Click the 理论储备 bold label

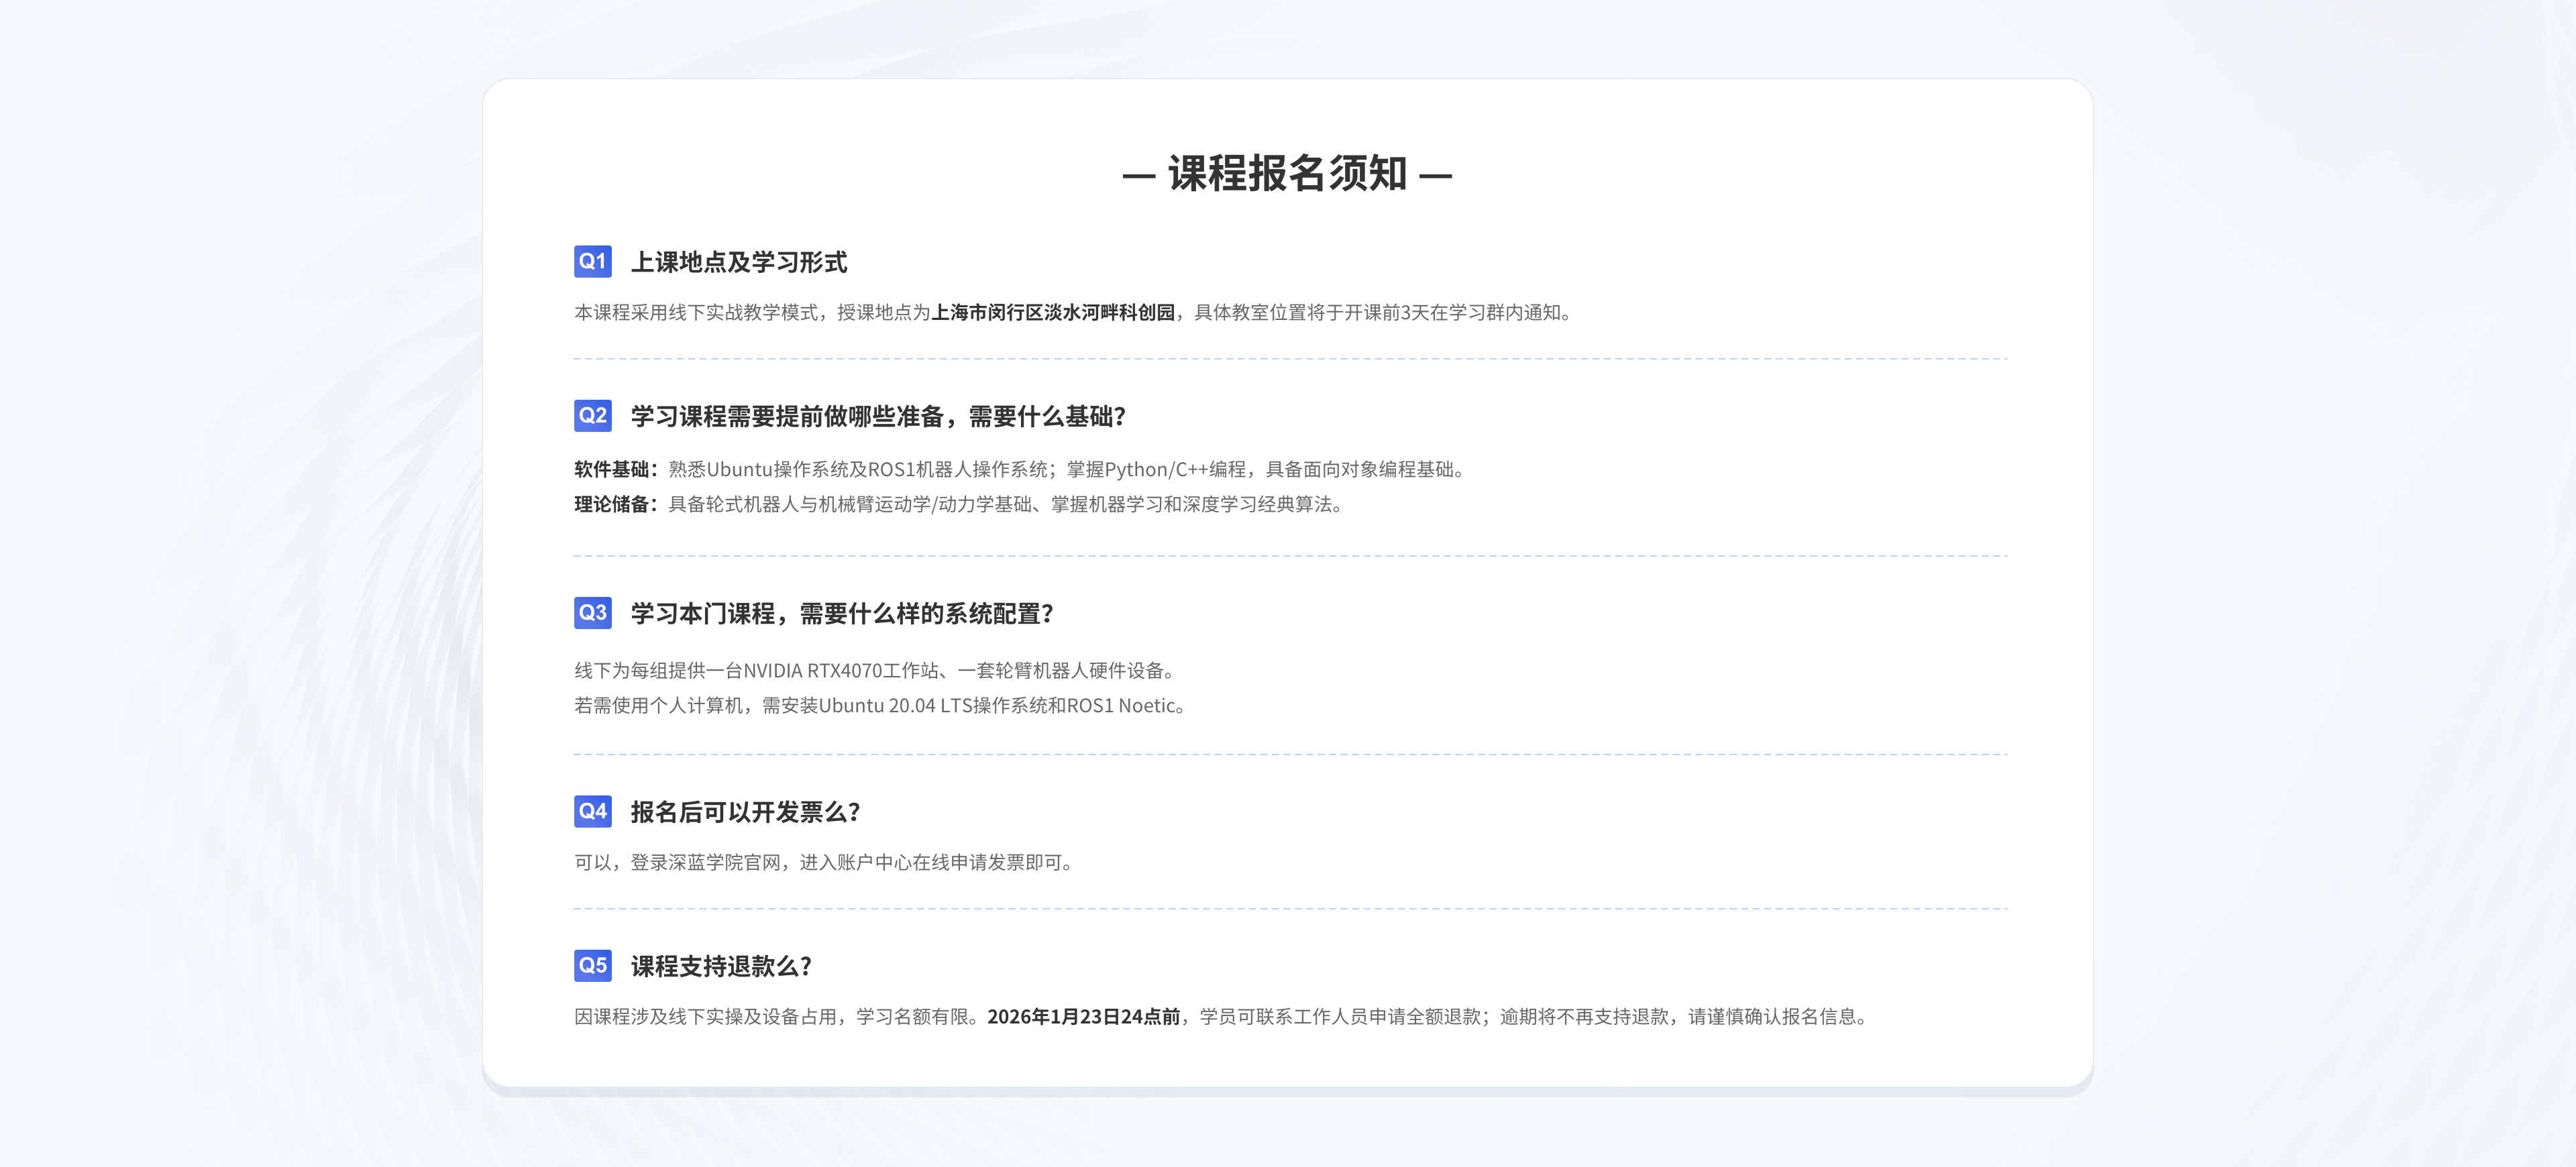click(612, 505)
